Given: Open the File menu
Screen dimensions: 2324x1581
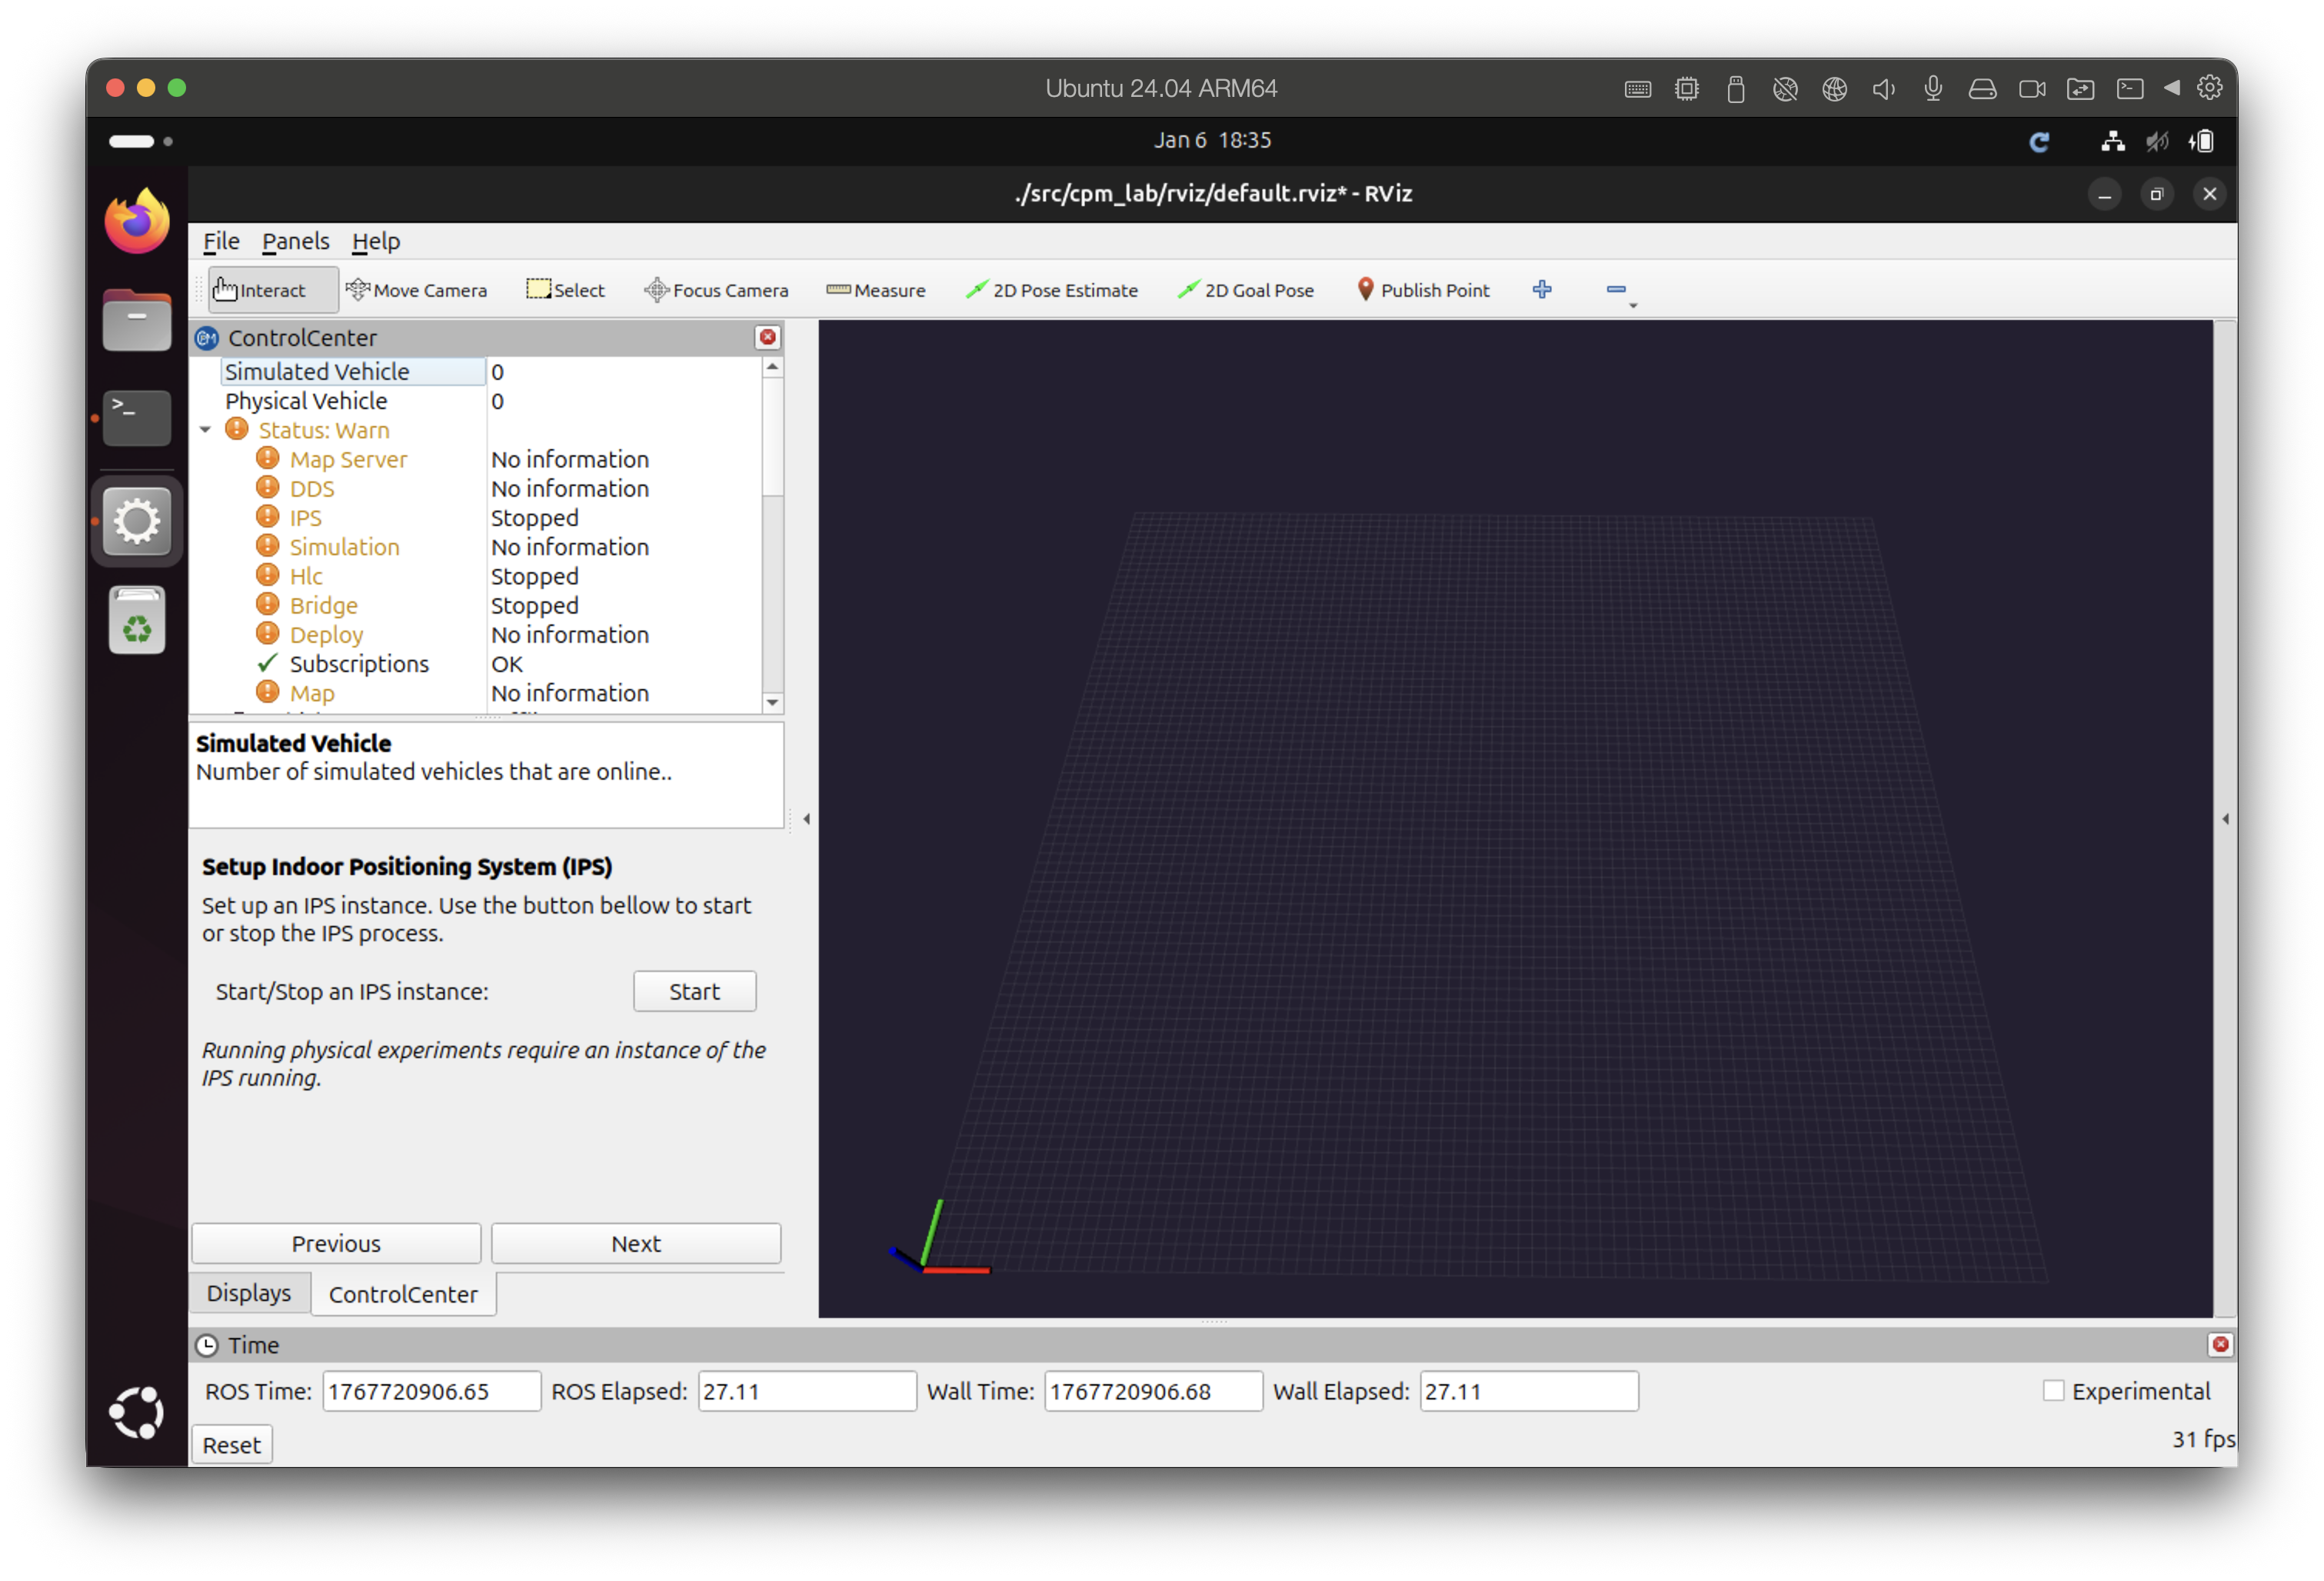Looking at the screenshot, I should pyautogui.click(x=221, y=241).
